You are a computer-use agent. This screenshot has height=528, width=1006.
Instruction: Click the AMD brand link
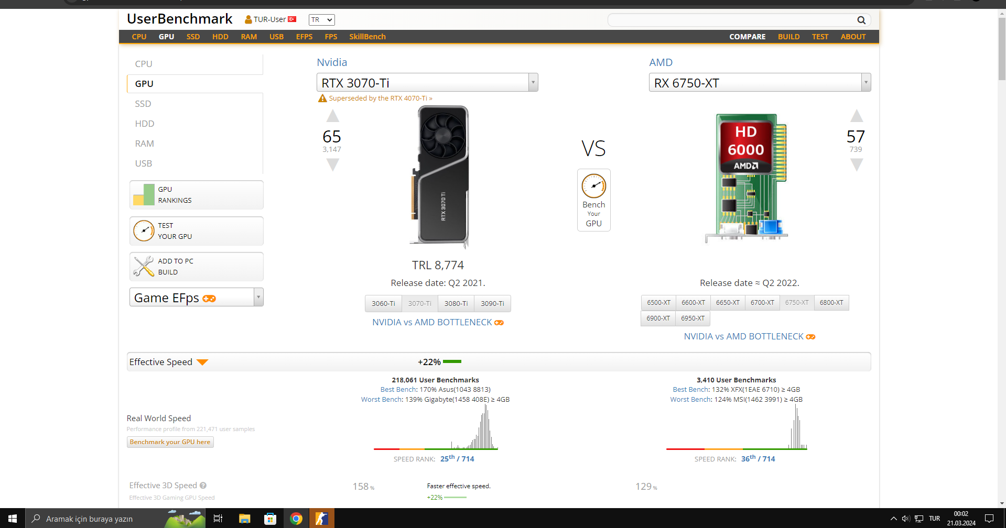point(661,62)
